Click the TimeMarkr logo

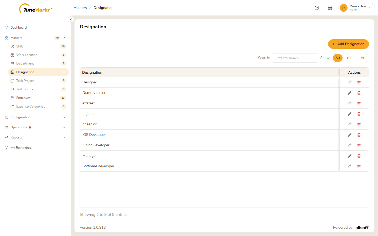point(36,9)
